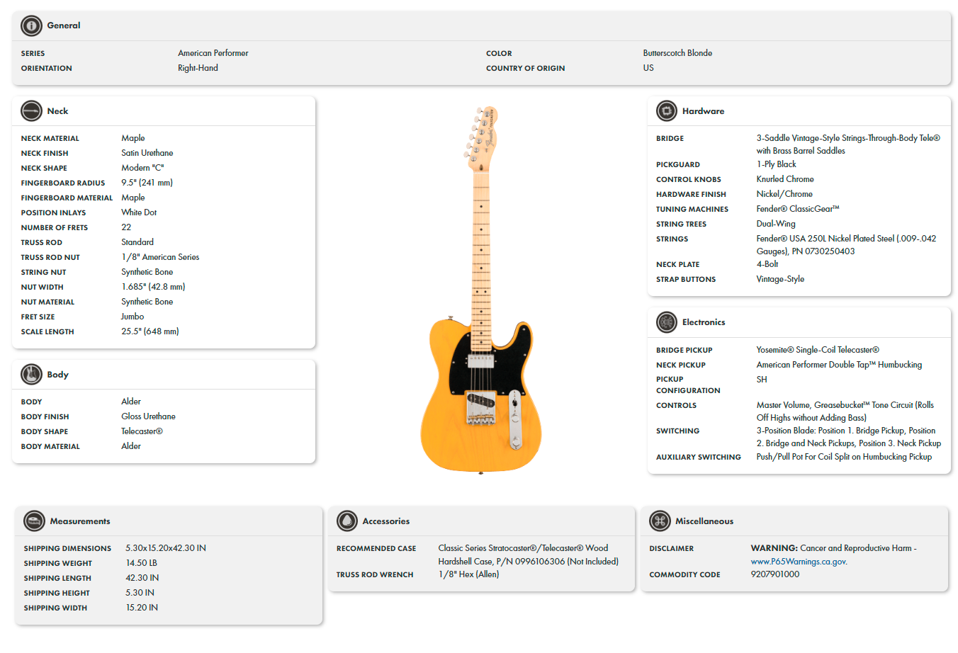Click the Body section guitar-body icon
This screenshot has width=958, height=653.
pos(30,375)
